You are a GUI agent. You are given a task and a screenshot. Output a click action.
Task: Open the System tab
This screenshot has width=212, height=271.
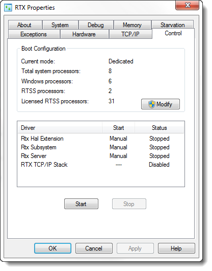(60, 25)
